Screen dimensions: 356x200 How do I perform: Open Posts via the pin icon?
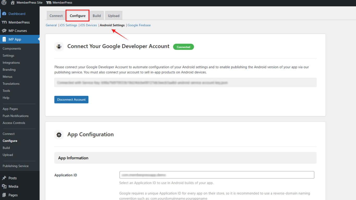[4, 178]
